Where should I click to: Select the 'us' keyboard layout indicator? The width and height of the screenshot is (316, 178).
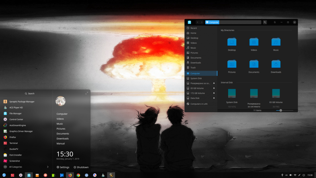pos(286,175)
